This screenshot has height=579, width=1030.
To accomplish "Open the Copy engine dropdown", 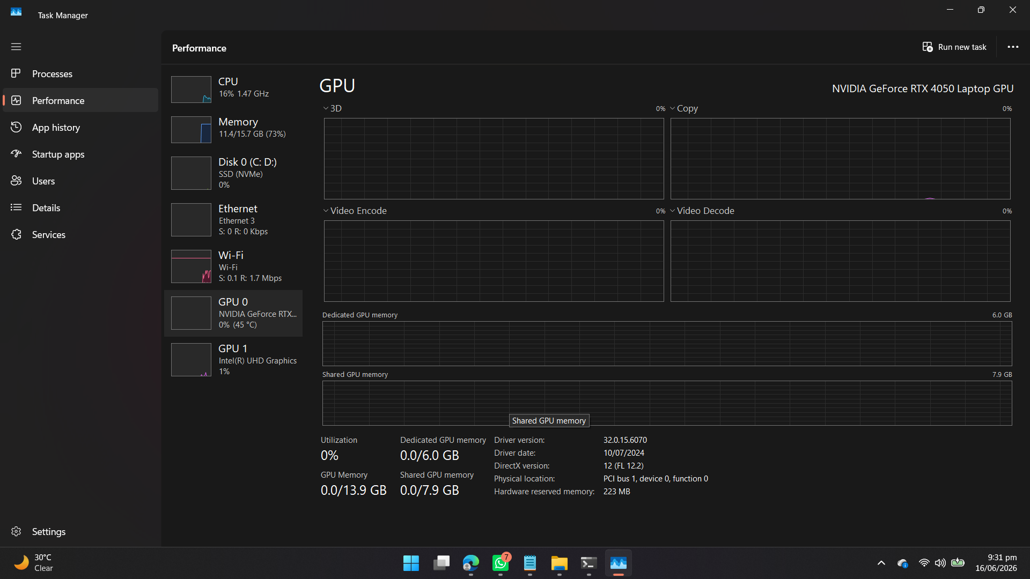I will [x=684, y=108].
